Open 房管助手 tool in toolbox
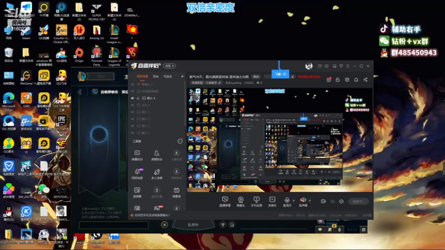Viewport: 445px width, 250px height. click(x=157, y=156)
